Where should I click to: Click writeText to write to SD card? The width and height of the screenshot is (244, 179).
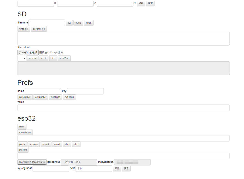(24, 29)
